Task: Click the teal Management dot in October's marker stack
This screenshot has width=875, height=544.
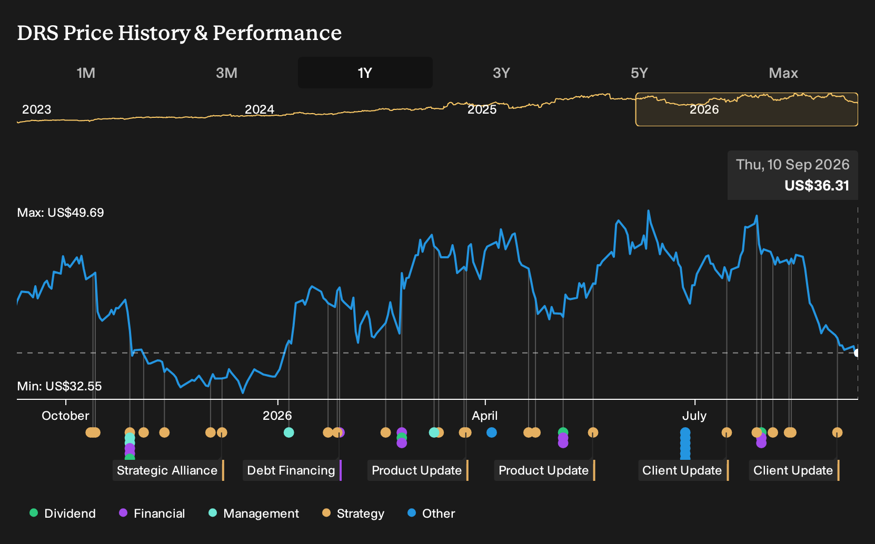Action: [130, 438]
